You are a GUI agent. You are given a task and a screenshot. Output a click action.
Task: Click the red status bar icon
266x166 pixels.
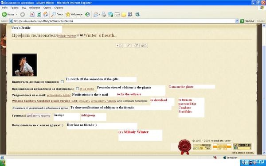pyautogui.click(x=215, y=158)
